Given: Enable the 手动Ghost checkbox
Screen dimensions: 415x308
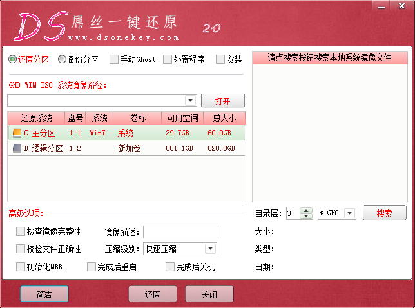Looking at the screenshot, I should pos(114,59).
